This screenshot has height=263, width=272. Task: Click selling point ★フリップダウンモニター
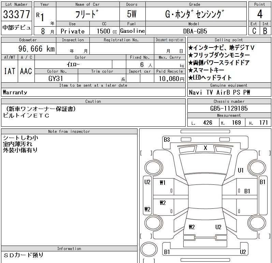pos(219,55)
